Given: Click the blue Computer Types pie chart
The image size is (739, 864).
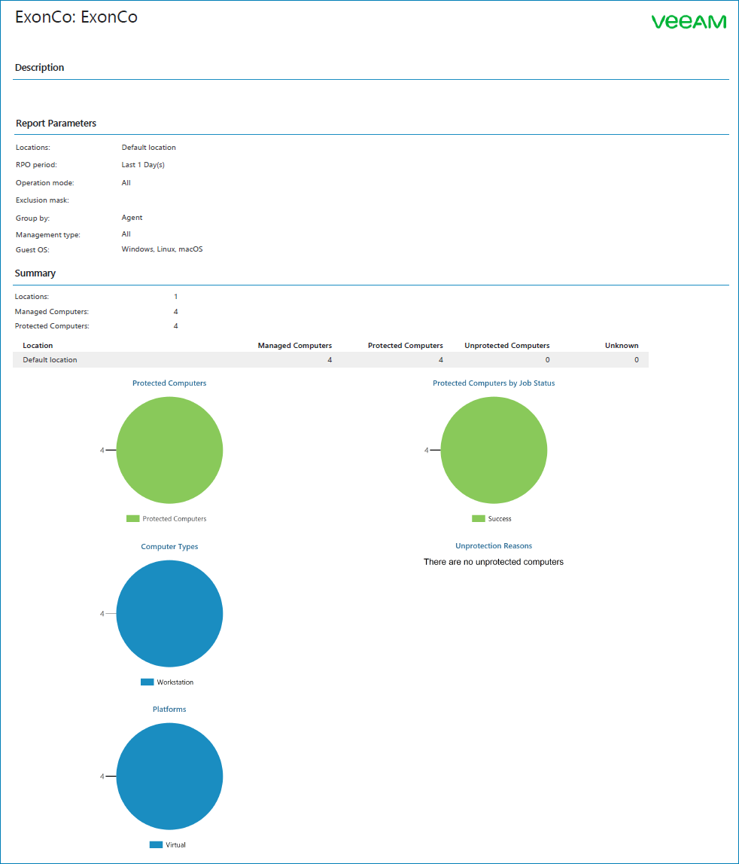Looking at the screenshot, I should click(x=169, y=613).
